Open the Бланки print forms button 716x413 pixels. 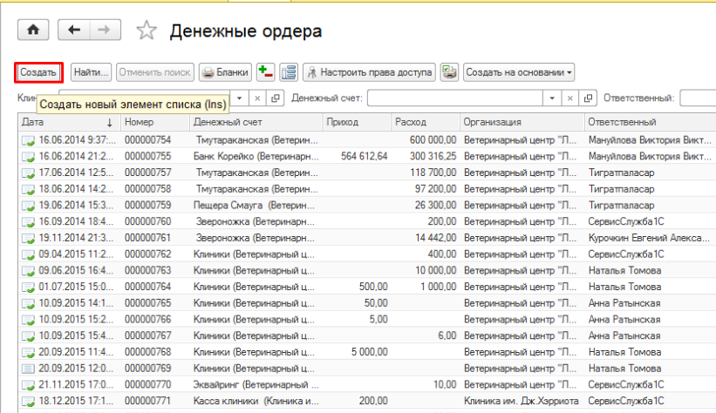tap(225, 72)
